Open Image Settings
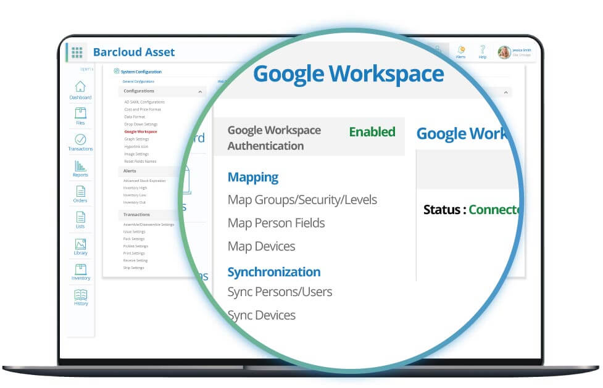The image size is (603, 388). pyautogui.click(x=136, y=154)
